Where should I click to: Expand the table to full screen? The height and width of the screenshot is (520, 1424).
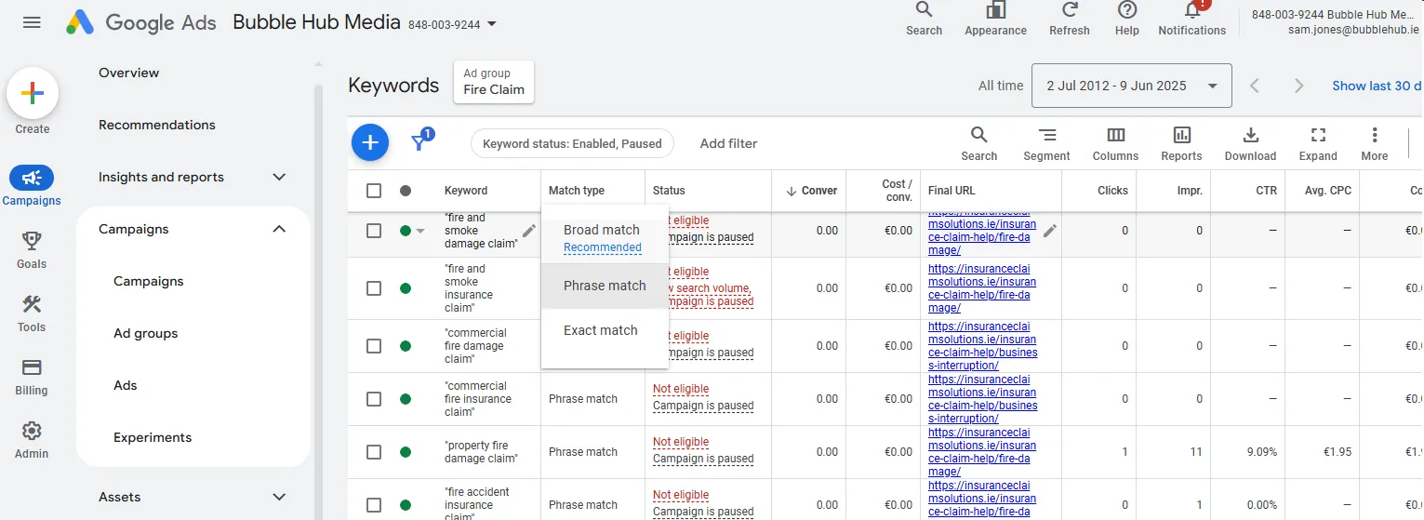pos(1318,143)
